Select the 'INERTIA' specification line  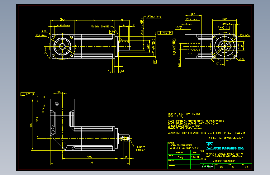pos(183,114)
